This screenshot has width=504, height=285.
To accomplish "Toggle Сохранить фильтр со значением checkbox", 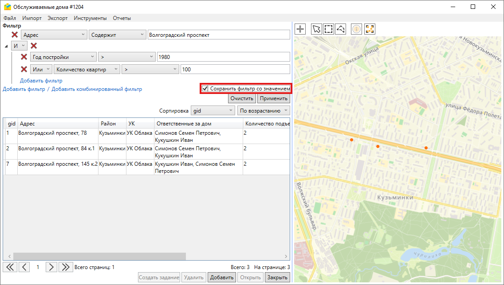I will click(x=205, y=89).
